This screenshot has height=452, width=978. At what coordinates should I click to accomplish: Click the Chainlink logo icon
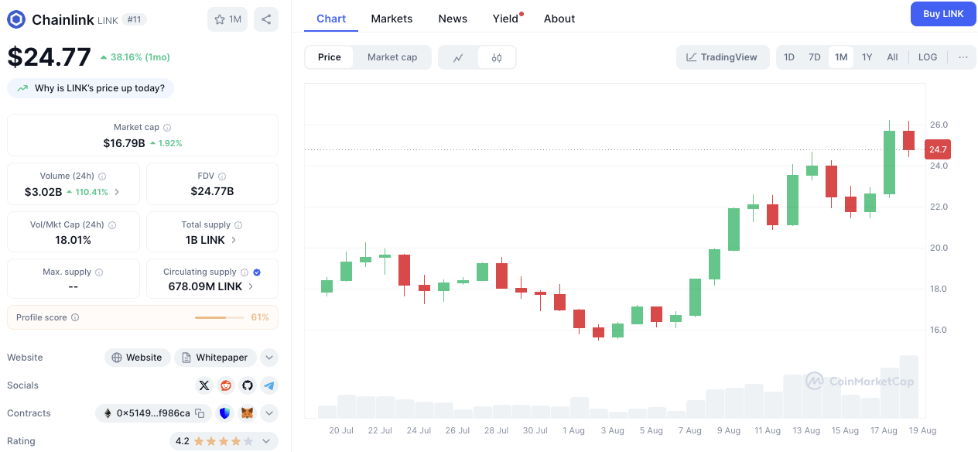16,19
